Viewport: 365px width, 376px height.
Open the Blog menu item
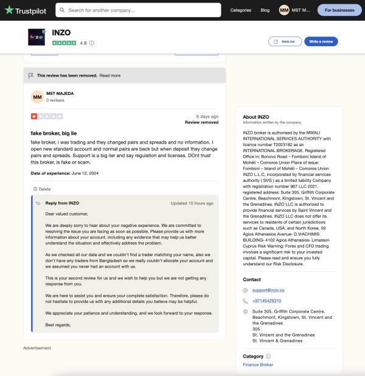pos(265,10)
